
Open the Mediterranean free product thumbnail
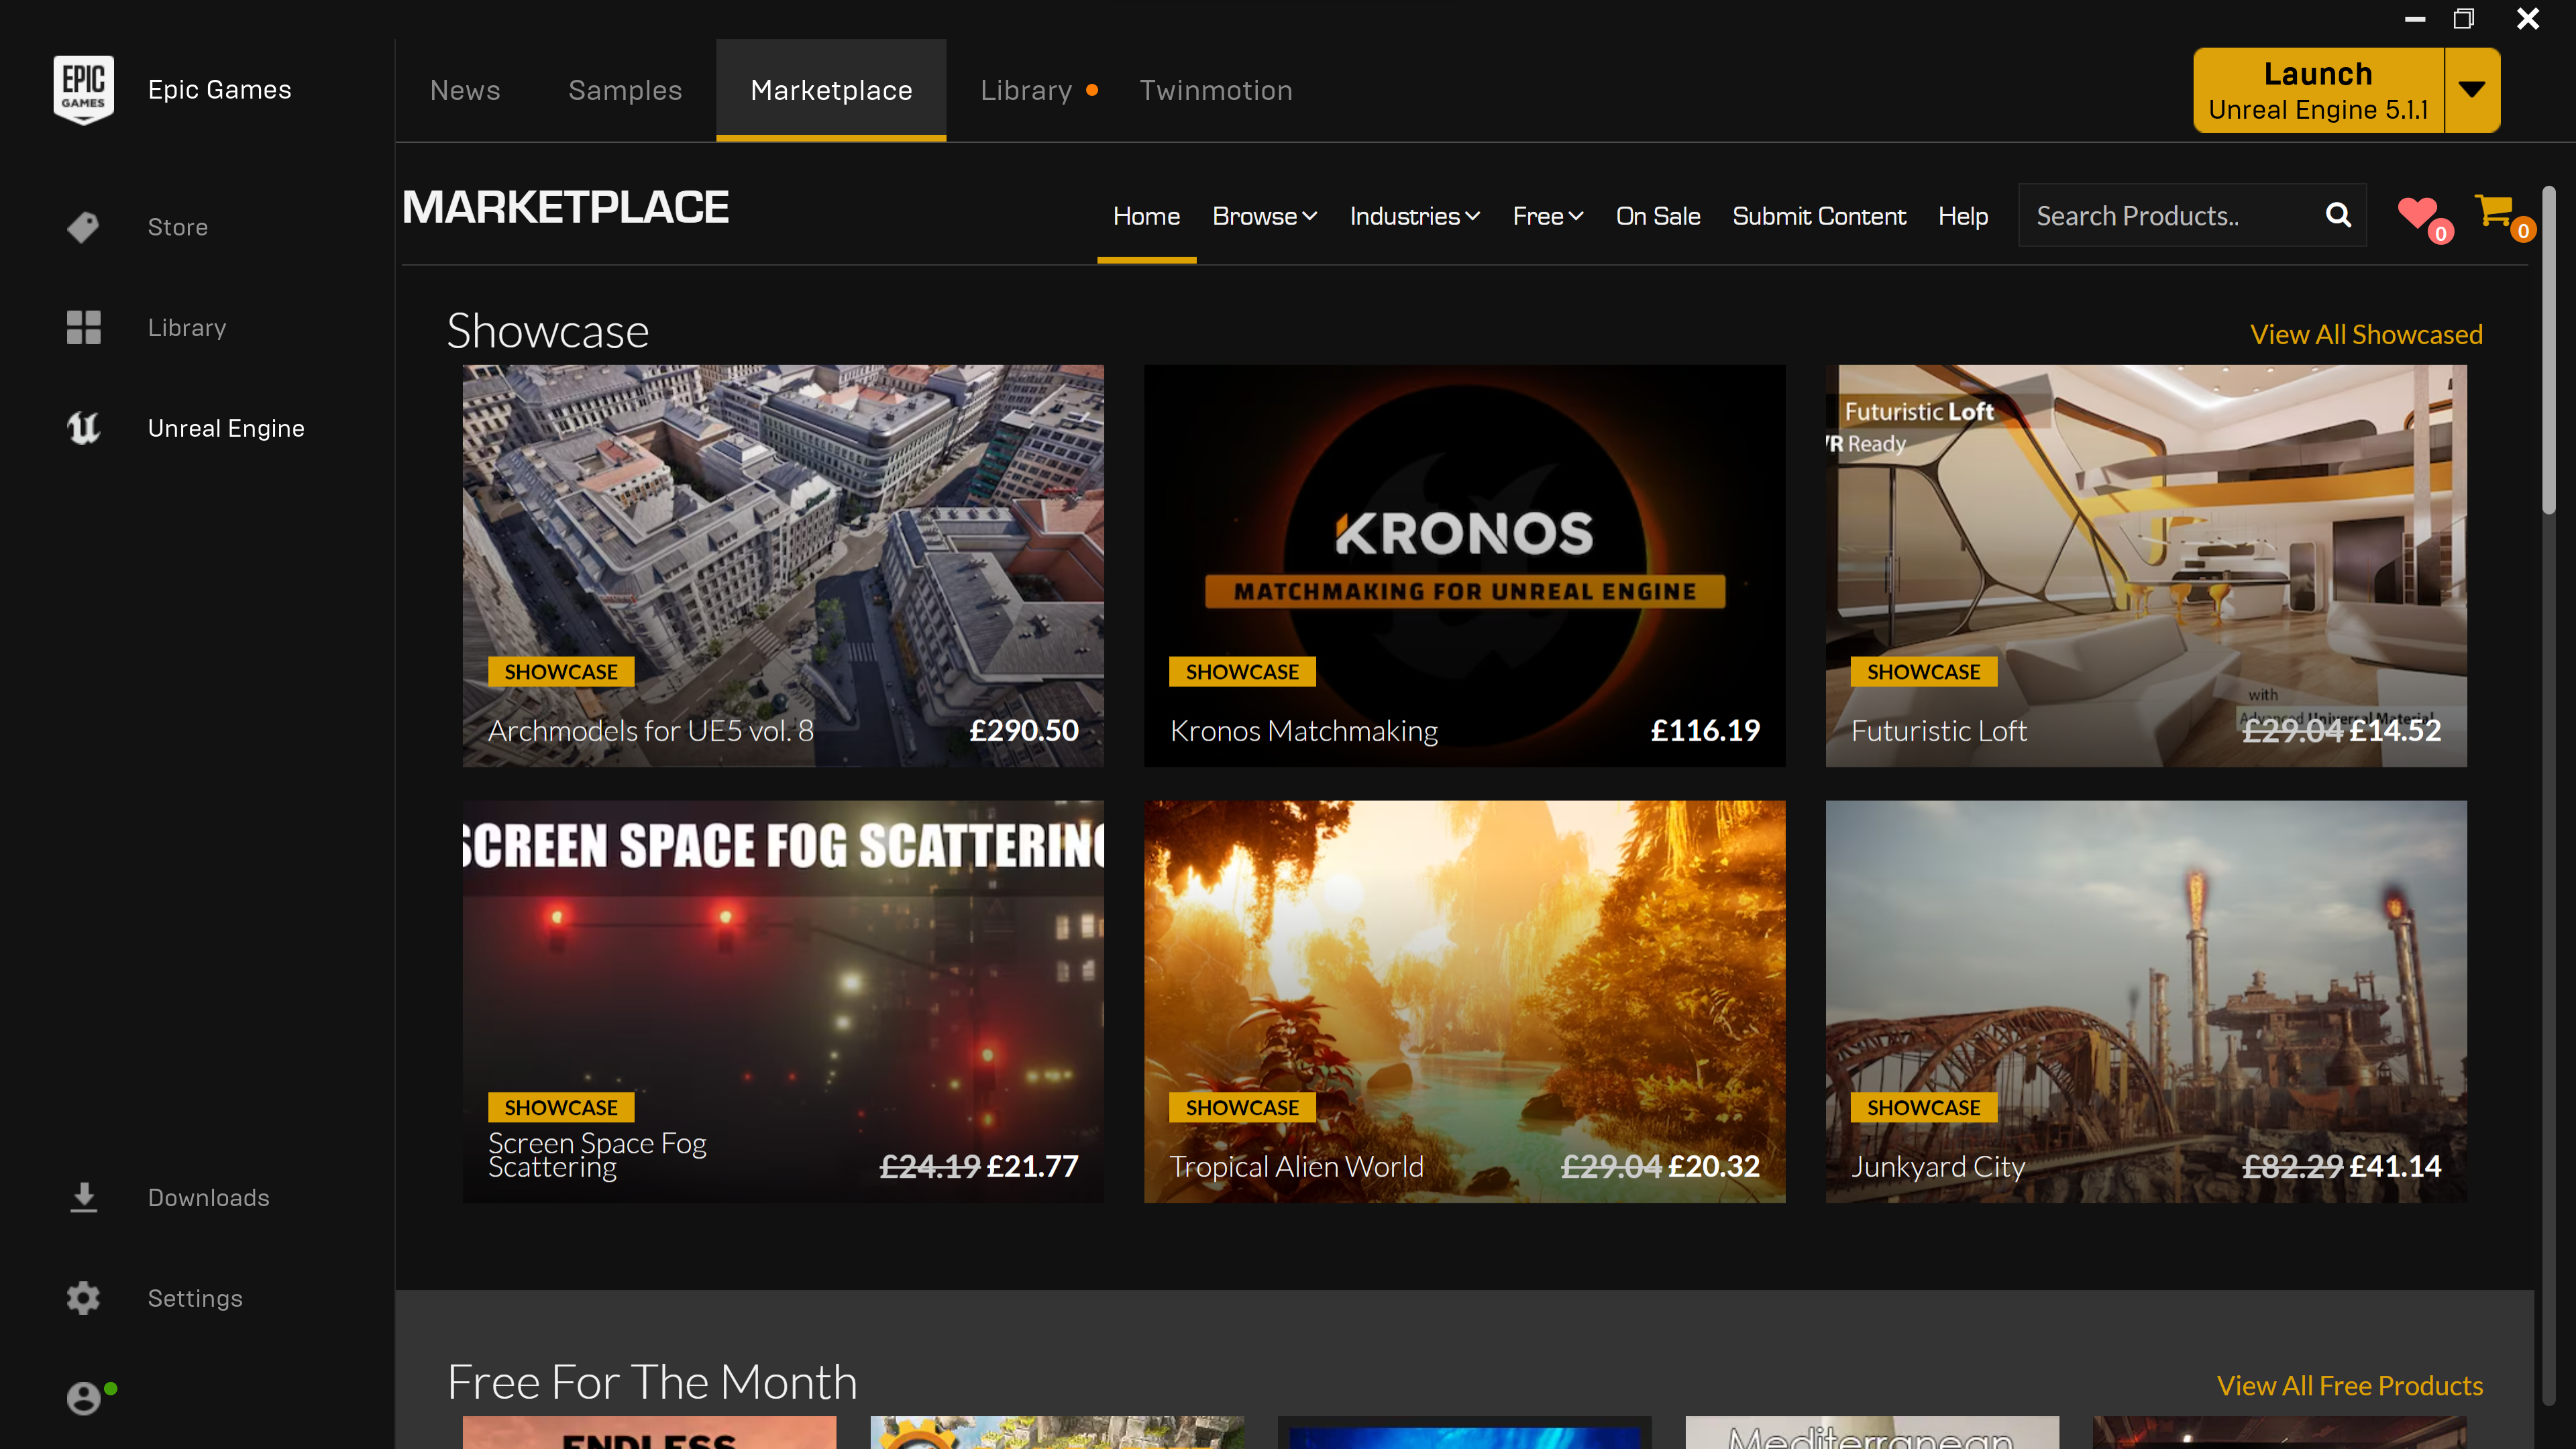tap(1872, 1432)
